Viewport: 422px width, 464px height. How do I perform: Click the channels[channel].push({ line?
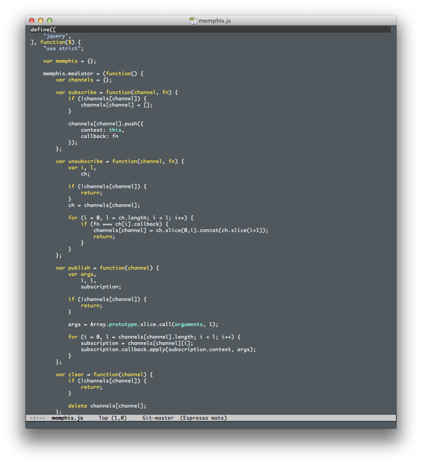(105, 124)
